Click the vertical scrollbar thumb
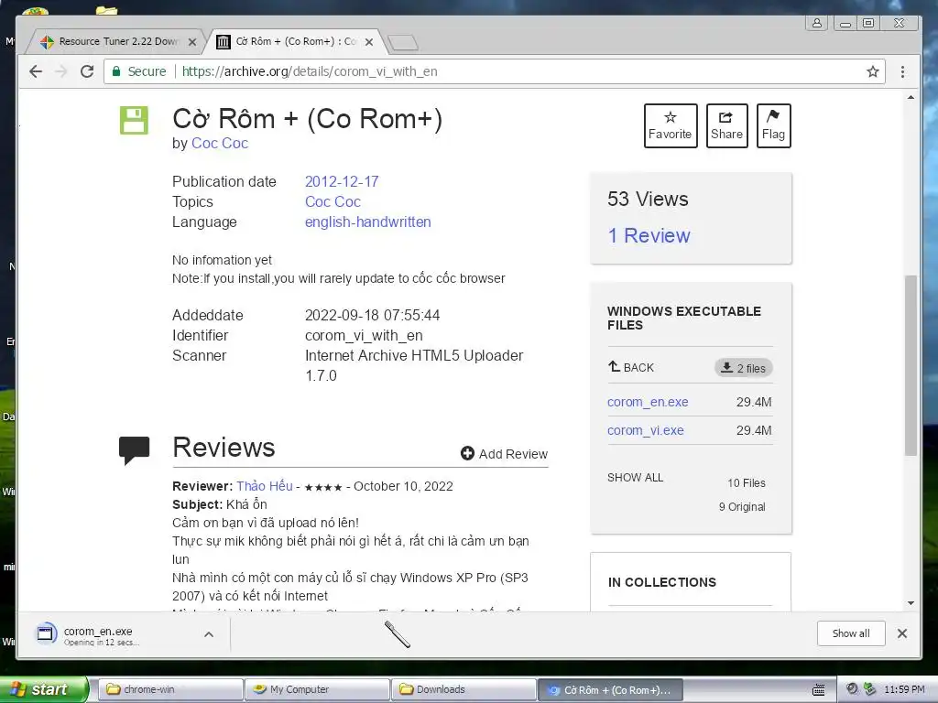This screenshot has height=703, width=938. [x=911, y=365]
